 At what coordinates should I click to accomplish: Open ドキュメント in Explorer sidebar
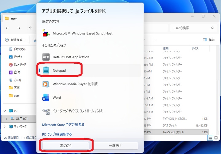[x=18, y=49]
